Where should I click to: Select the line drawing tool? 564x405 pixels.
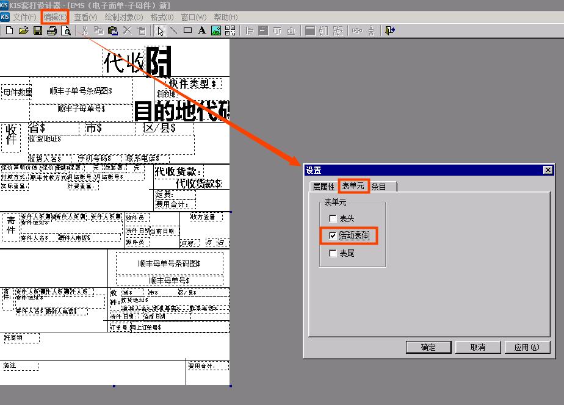coord(174,30)
